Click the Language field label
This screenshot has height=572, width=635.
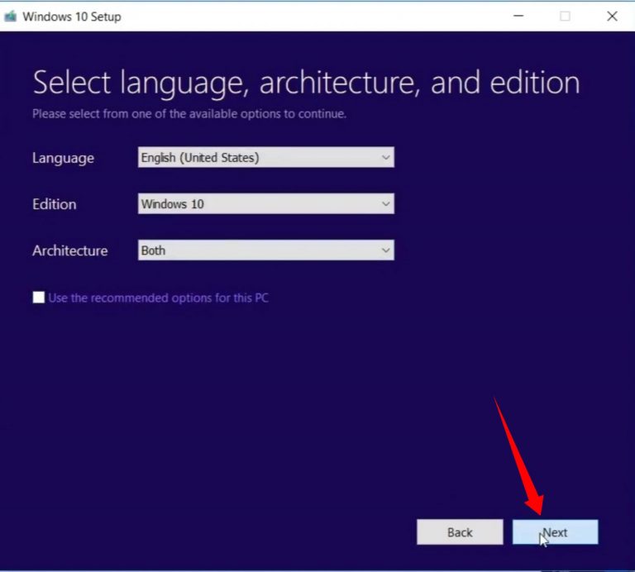pyautogui.click(x=63, y=158)
